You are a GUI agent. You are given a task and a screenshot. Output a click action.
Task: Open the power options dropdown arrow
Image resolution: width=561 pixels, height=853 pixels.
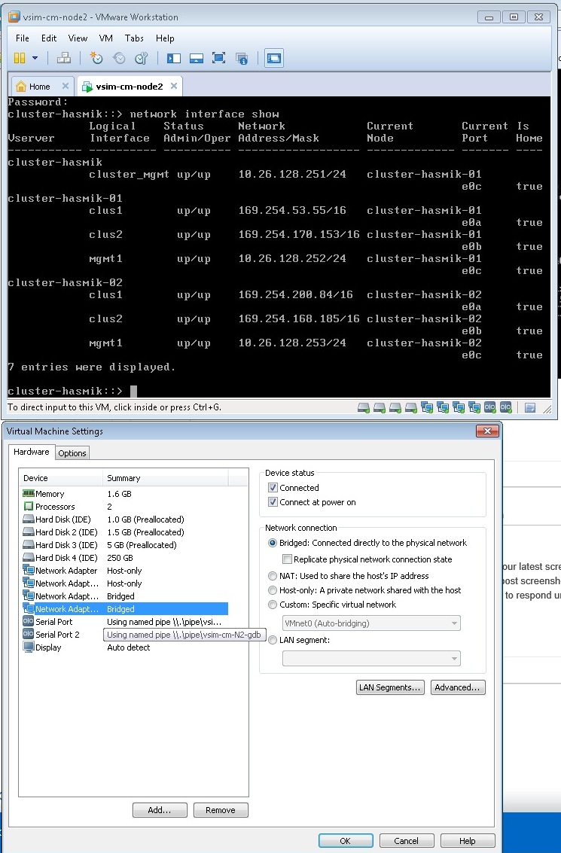(35, 58)
